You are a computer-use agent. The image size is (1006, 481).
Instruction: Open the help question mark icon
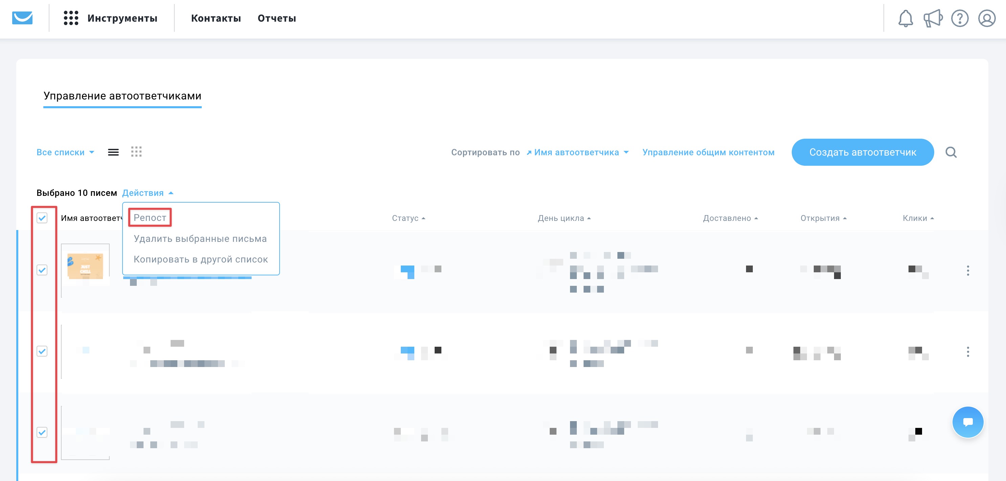coord(960,18)
